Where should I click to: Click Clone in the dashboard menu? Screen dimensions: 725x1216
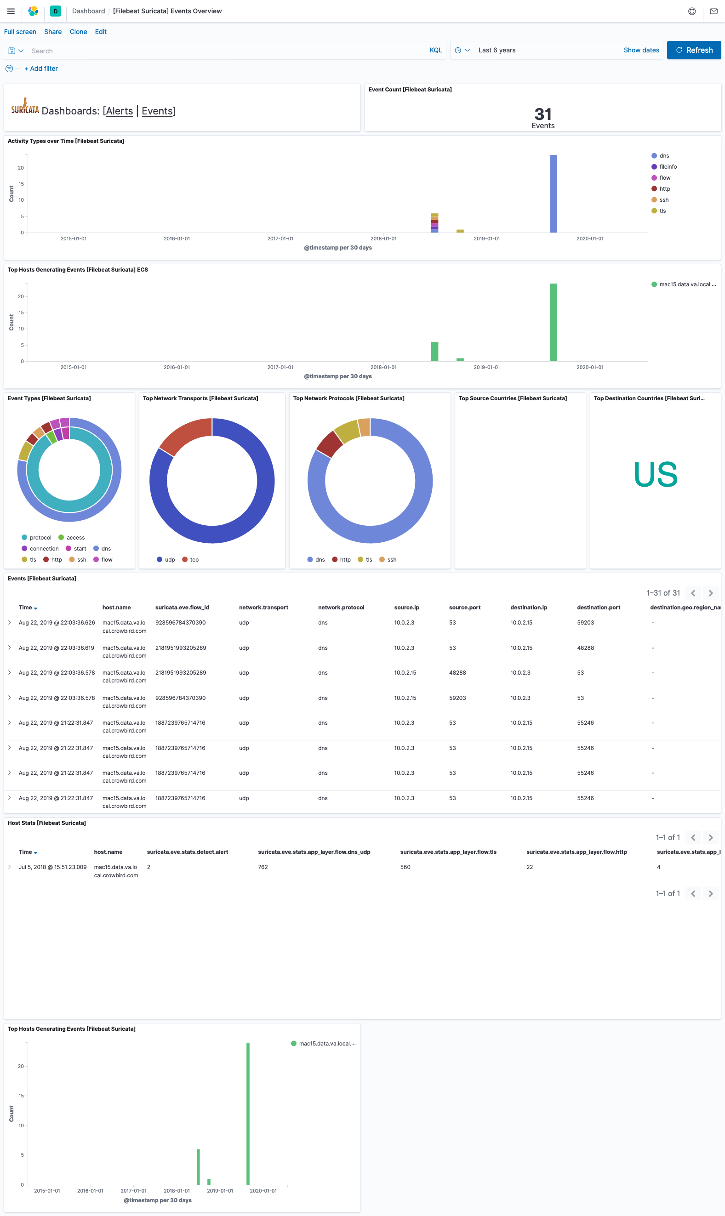pyautogui.click(x=78, y=32)
